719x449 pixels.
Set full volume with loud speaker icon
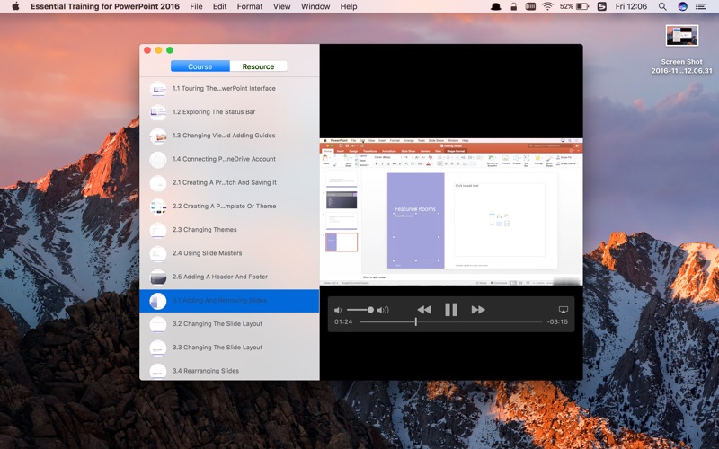pyautogui.click(x=383, y=310)
